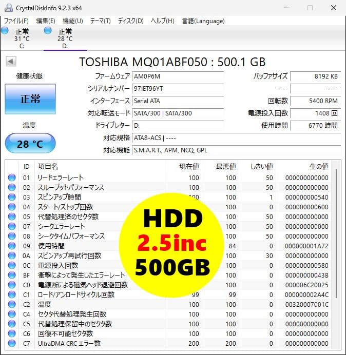This screenshot has height=355, width=346.
Task: Click the status orb for attribute 02
Action: click(12, 187)
